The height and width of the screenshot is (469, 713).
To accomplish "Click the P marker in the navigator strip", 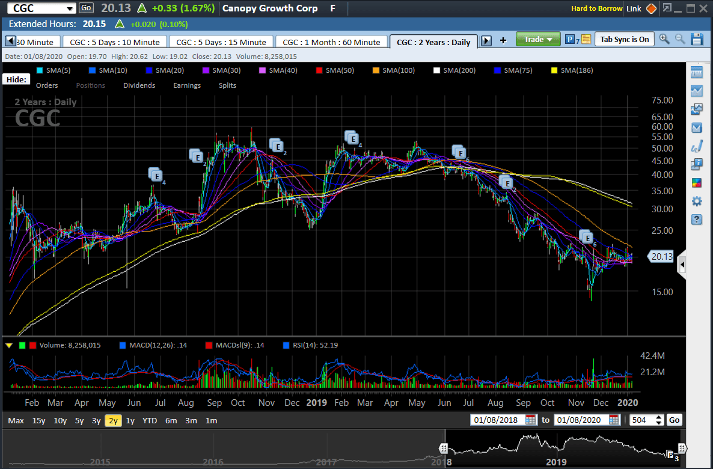I will (x=670, y=454).
